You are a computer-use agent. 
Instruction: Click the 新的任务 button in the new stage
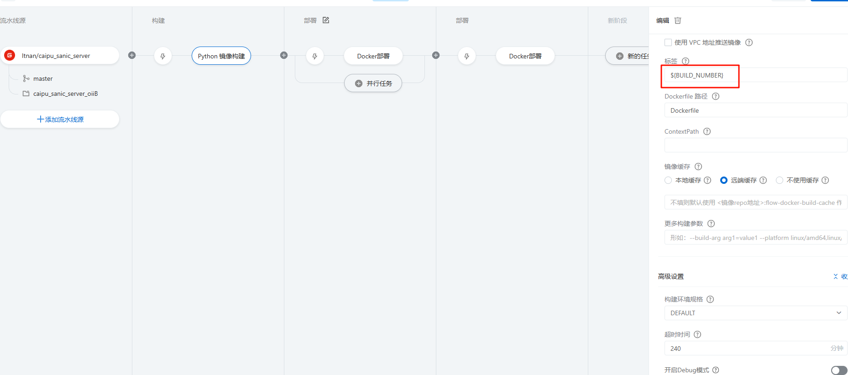(x=628, y=56)
